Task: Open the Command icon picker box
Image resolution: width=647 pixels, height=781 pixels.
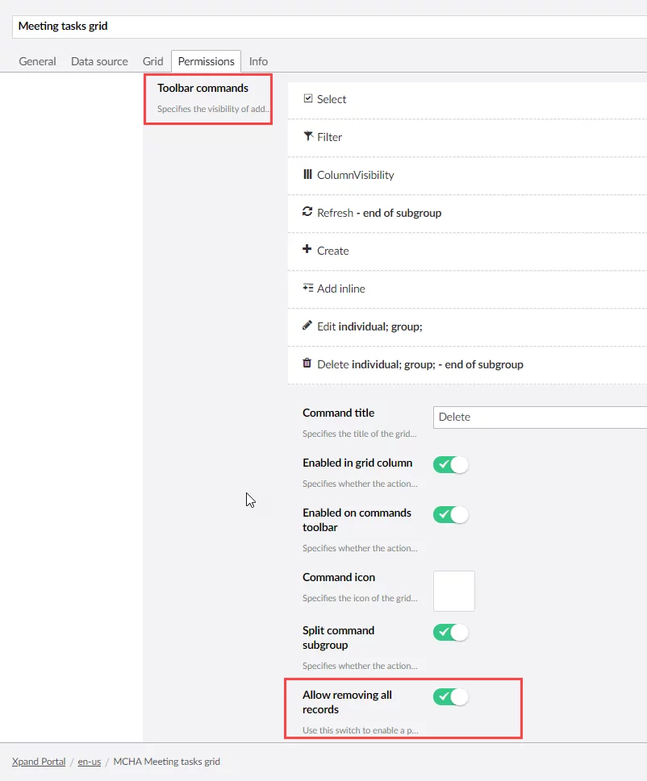Action: 454,591
